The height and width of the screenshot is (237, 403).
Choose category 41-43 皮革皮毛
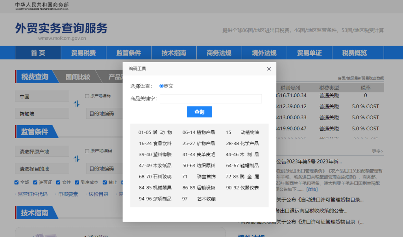click(199, 154)
